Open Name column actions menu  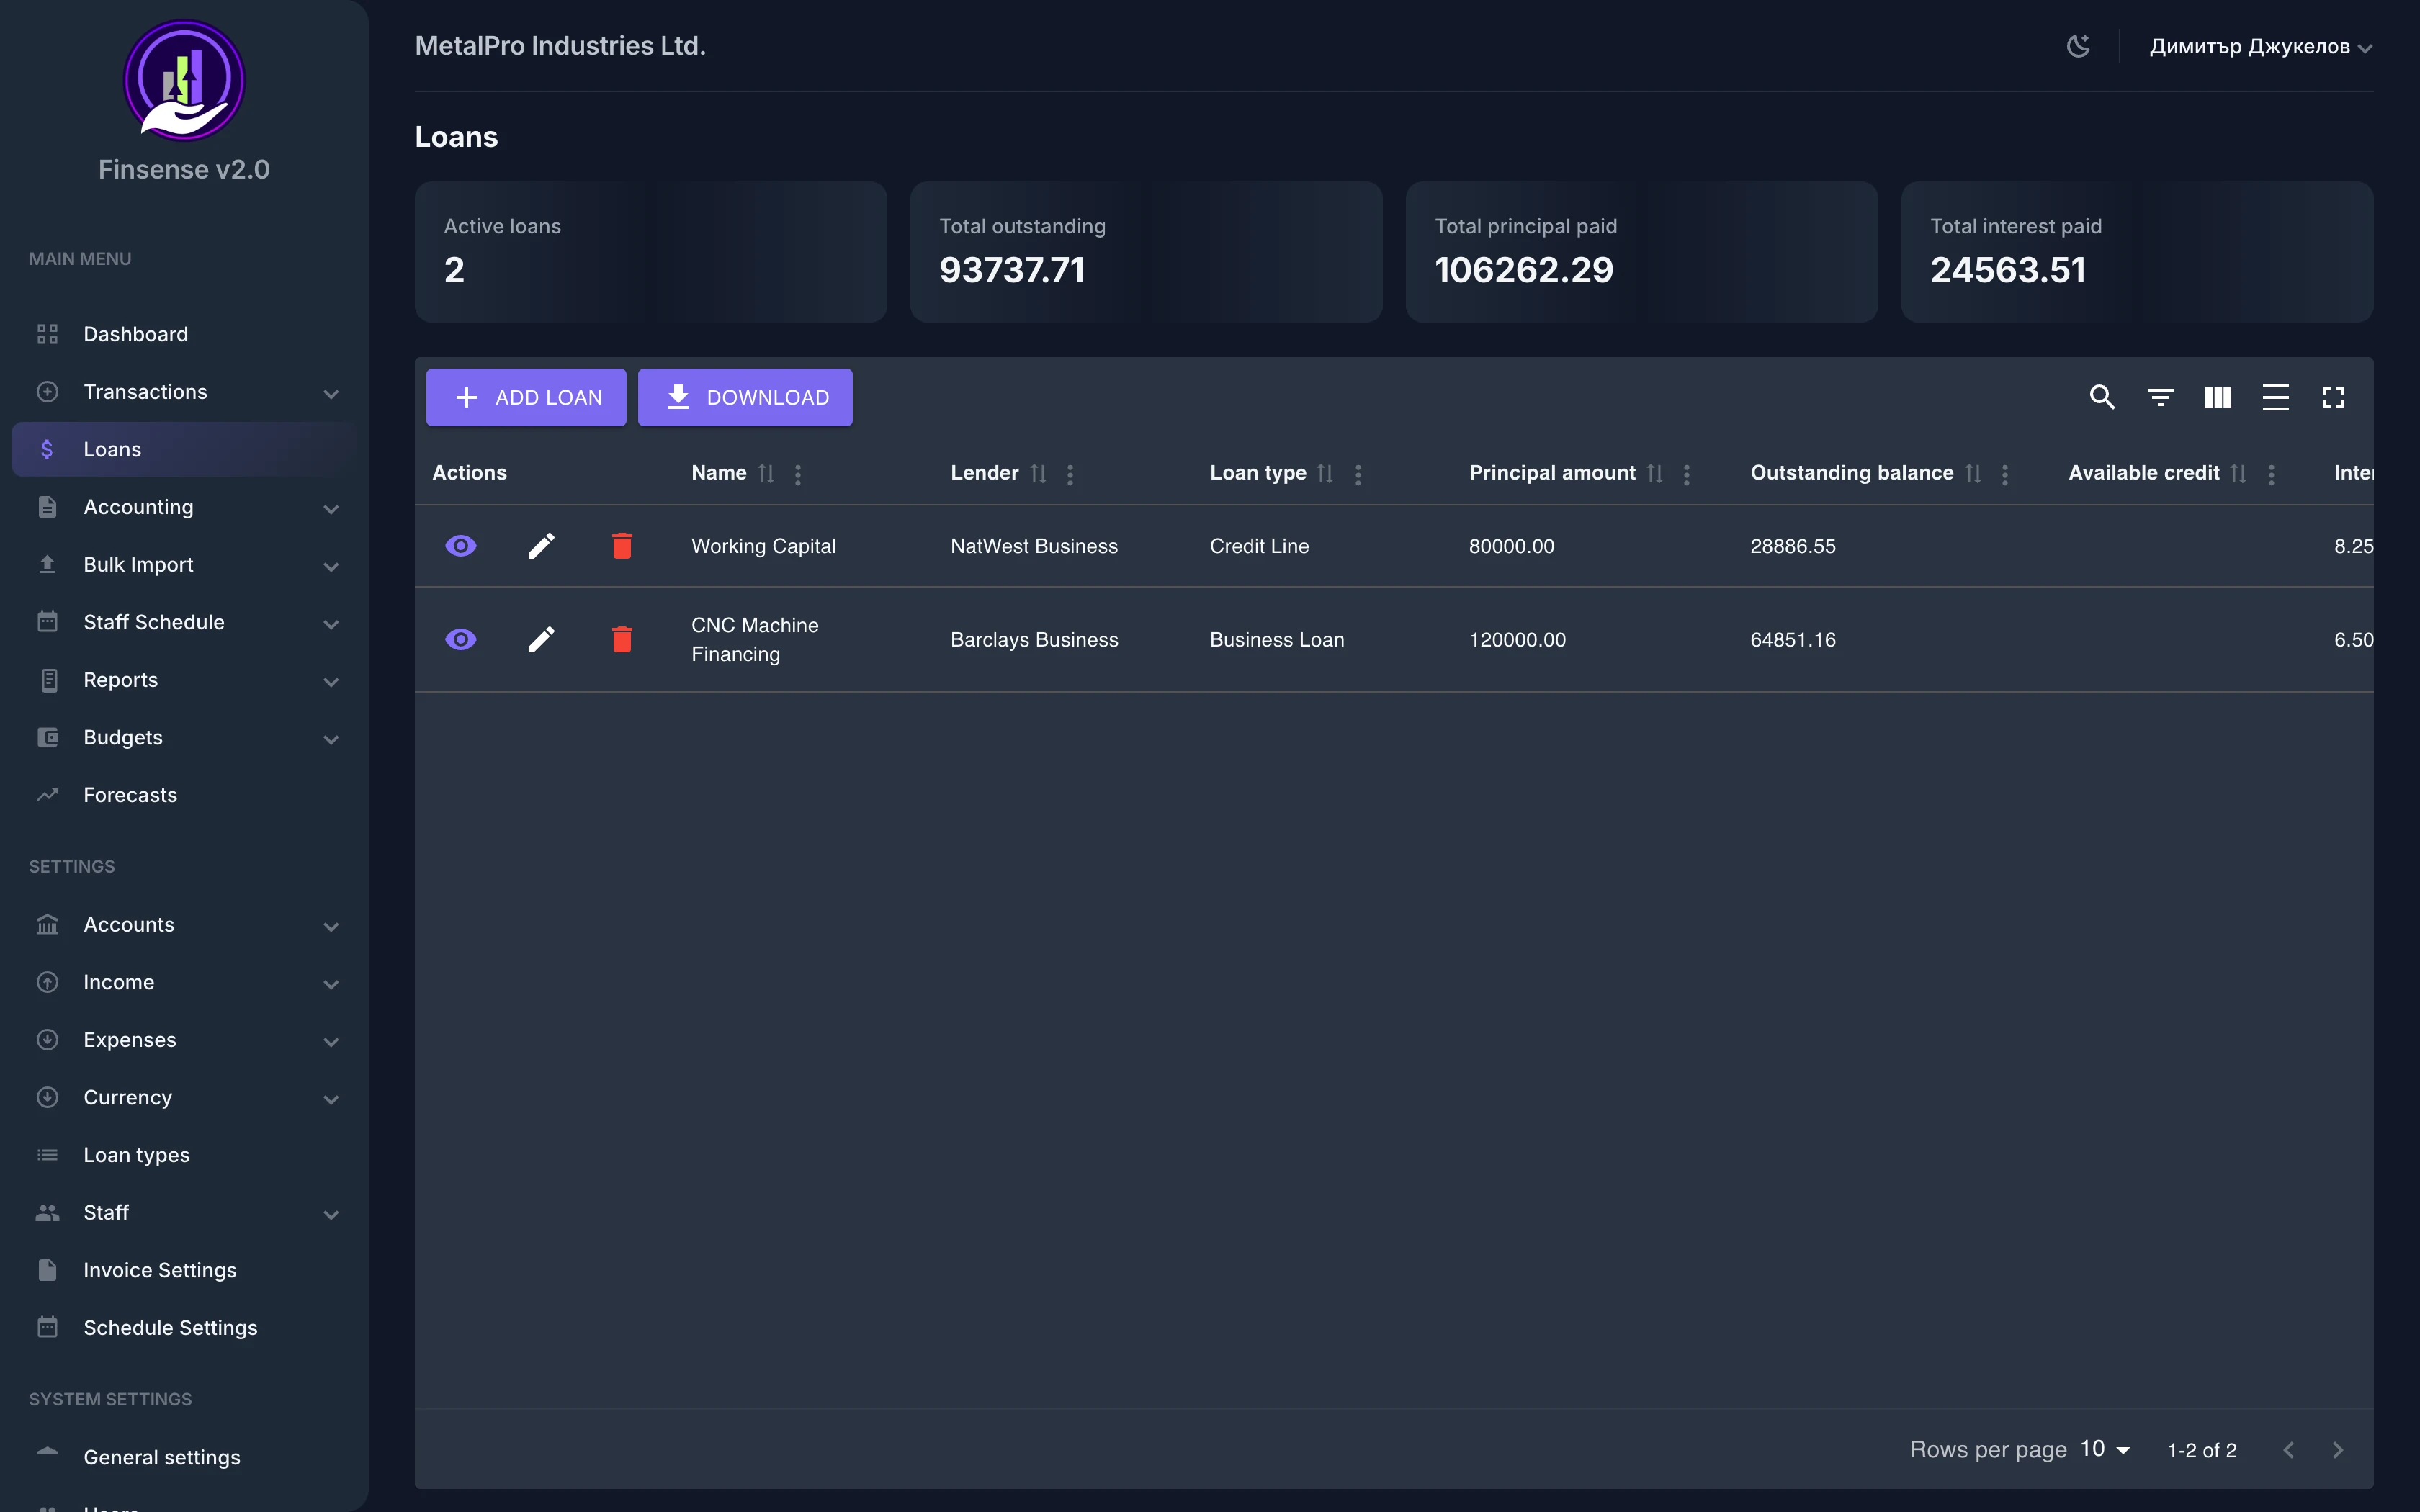798,474
